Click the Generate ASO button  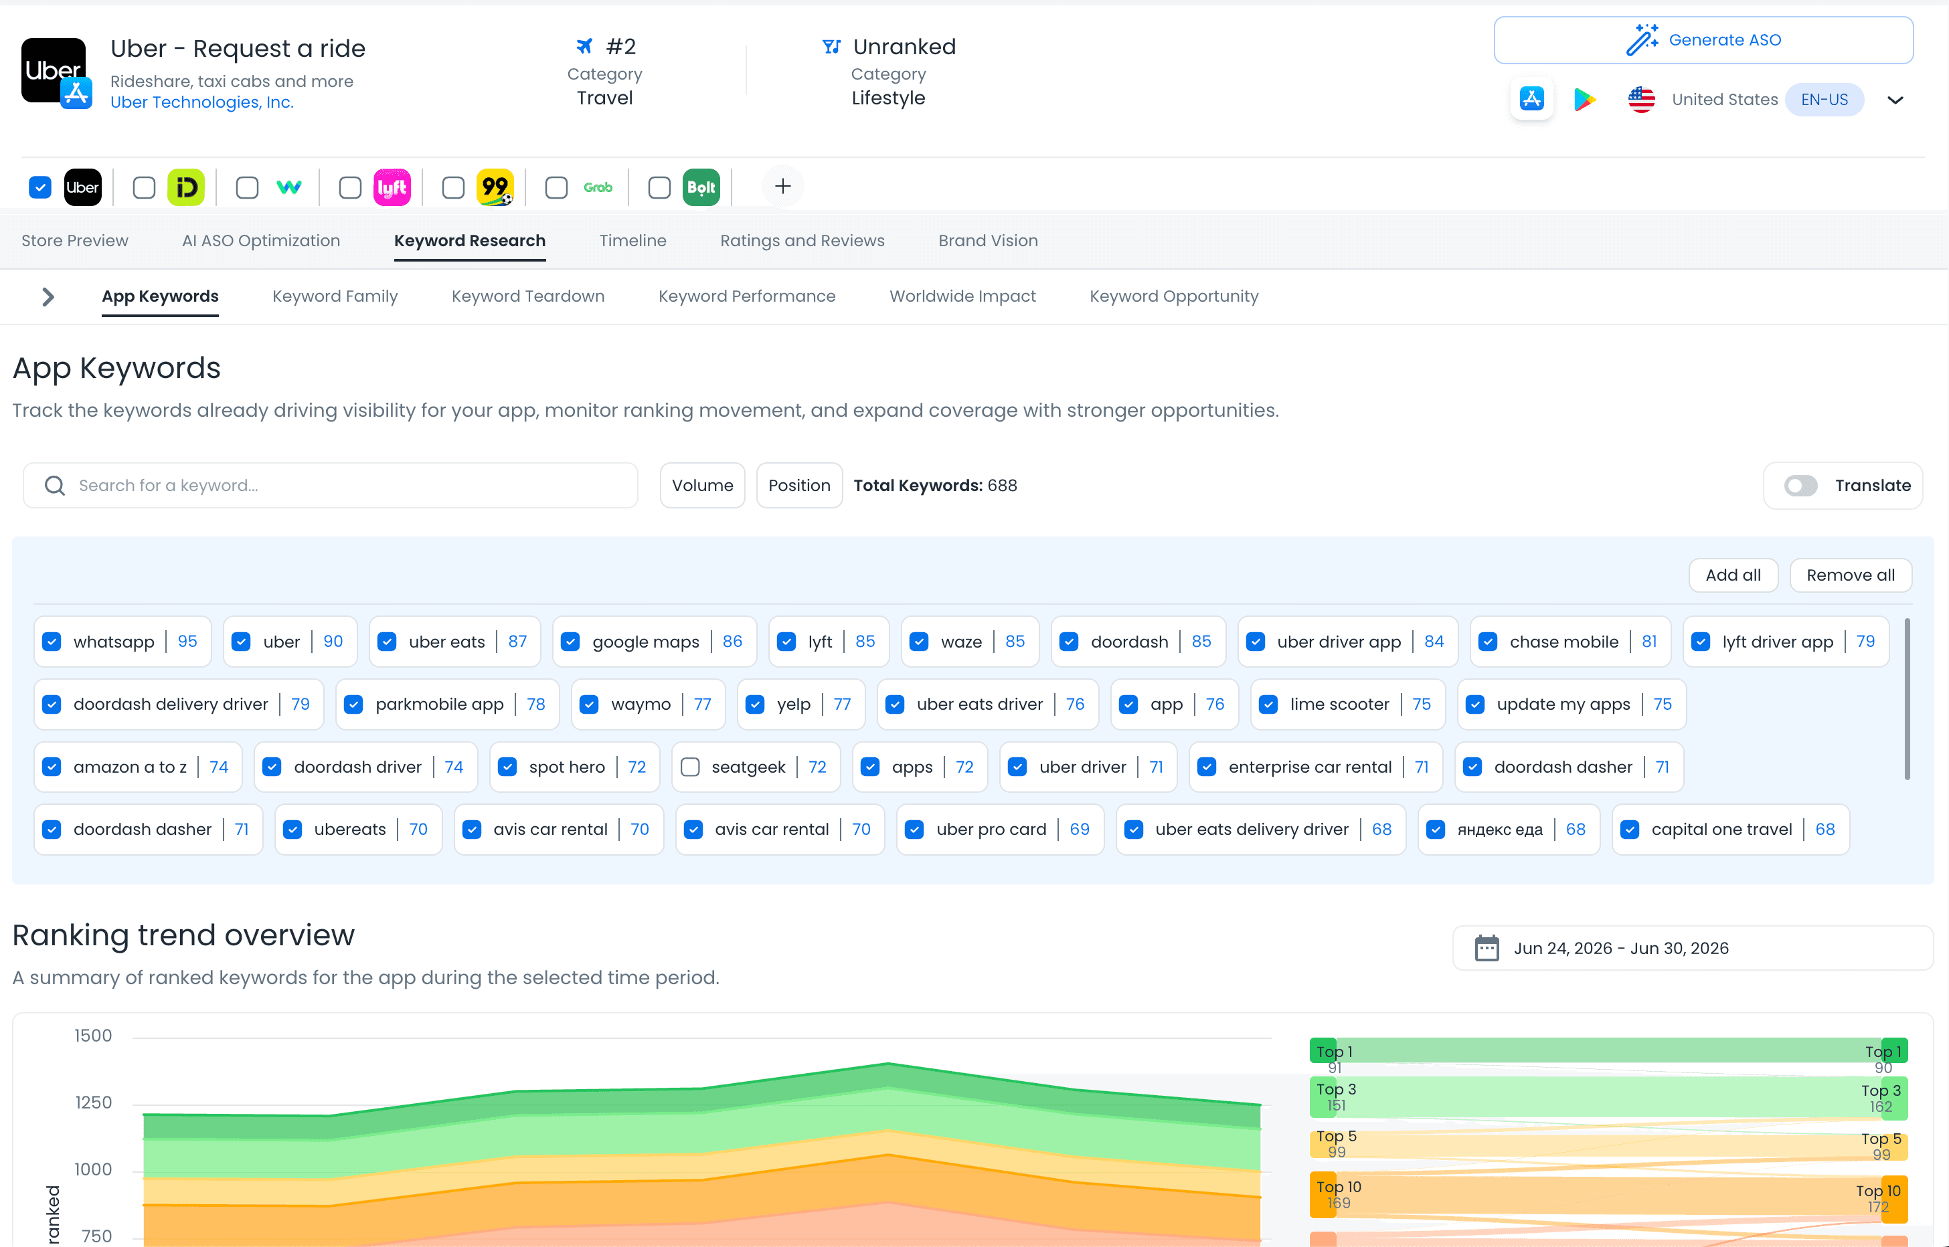coord(1703,39)
